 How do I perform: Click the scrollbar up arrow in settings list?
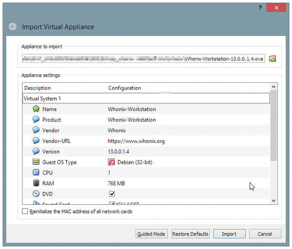coord(274,87)
